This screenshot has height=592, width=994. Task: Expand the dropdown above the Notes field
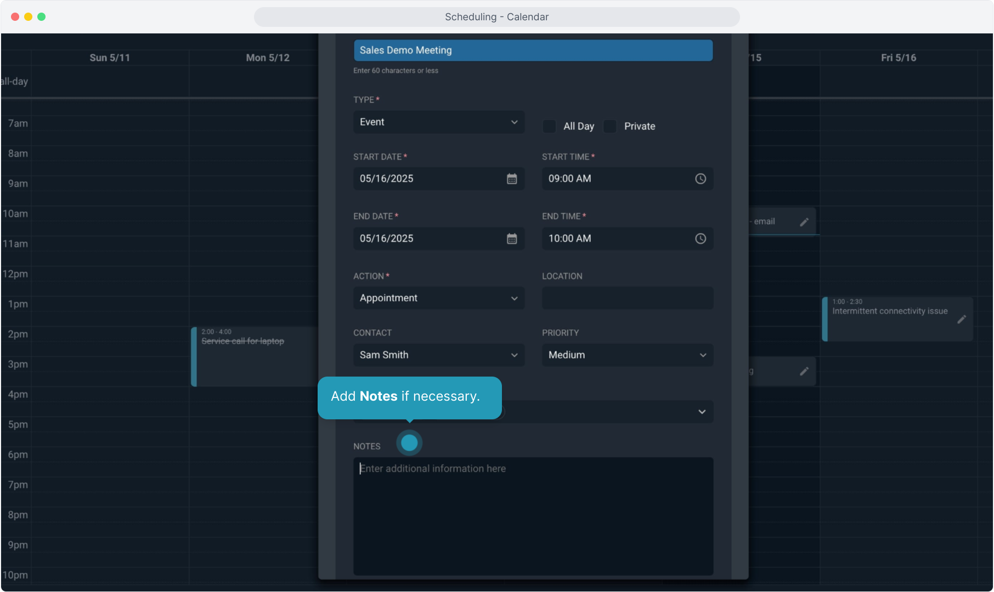pyautogui.click(x=701, y=412)
